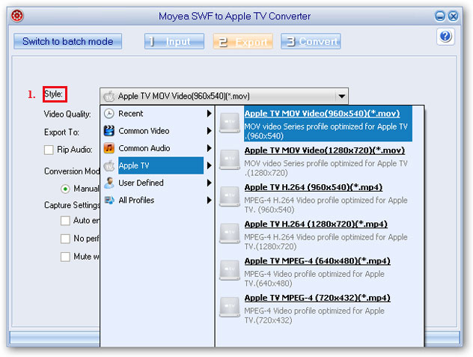Click the All Profiles media icon

(x=109, y=200)
